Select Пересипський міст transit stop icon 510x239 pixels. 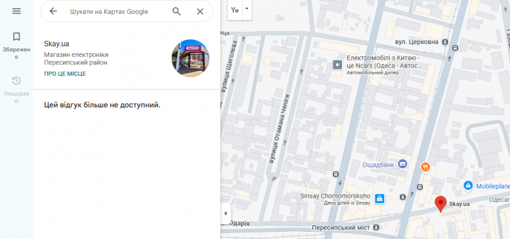click(x=377, y=227)
